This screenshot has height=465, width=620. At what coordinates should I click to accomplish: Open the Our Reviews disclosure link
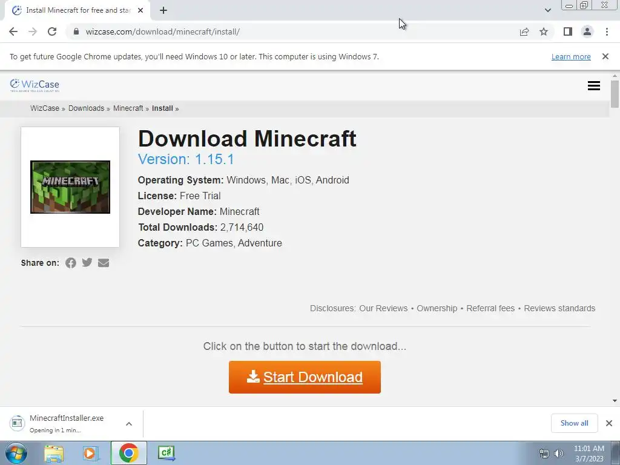pyautogui.click(x=383, y=308)
